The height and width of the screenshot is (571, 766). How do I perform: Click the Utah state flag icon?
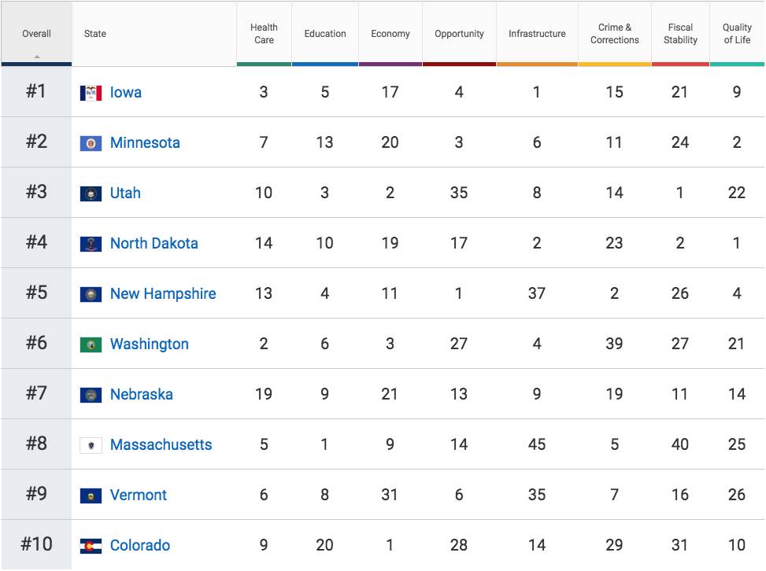(91, 193)
